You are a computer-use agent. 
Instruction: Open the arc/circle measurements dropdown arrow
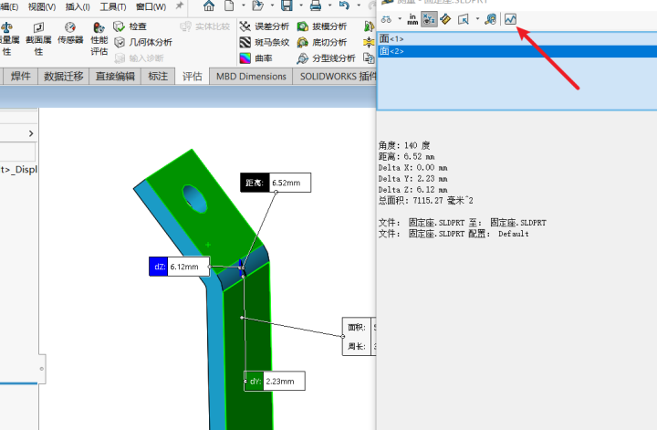[400, 19]
